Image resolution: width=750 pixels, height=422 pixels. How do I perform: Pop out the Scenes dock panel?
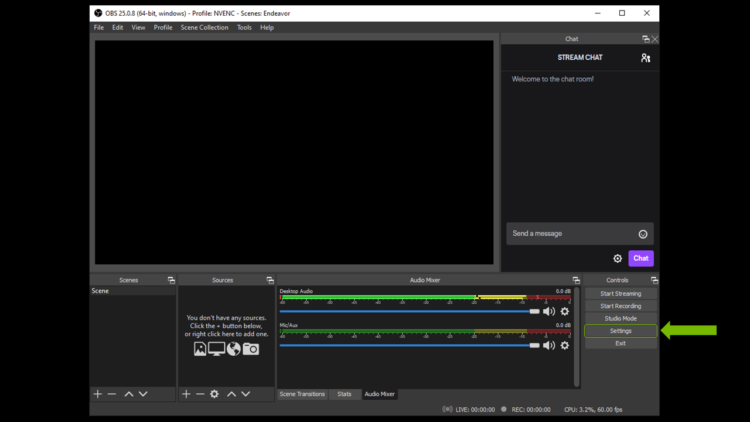pyautogui.click(x=171, y=280)
